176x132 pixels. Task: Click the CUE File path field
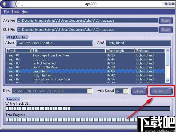(x=88, y=30)
